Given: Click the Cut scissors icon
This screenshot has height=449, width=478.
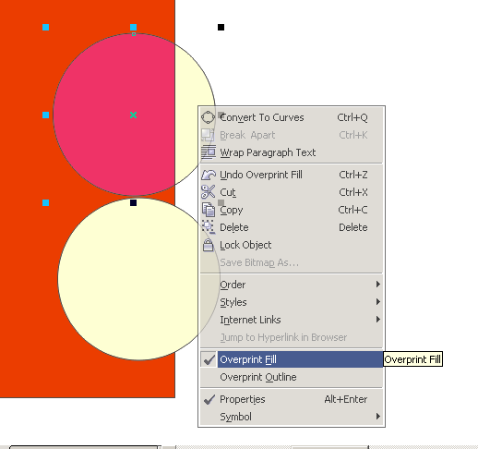Looking at the screenshot, I should pos(208,192).
